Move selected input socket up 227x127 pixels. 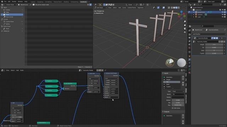(x=183, y=83)
